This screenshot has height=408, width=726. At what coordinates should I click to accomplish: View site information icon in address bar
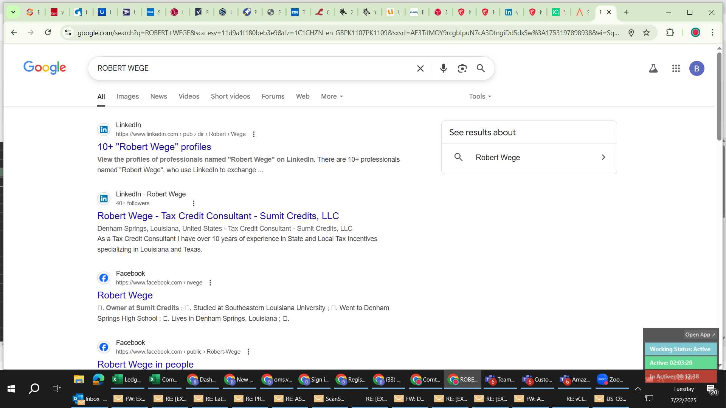[x=68, y=33]
